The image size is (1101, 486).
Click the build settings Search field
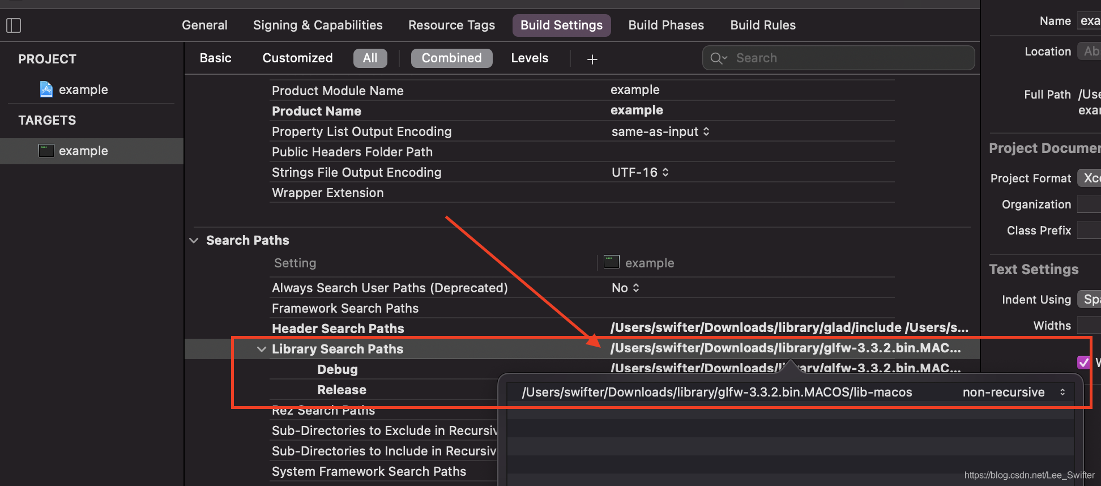(x=838, y=58)
